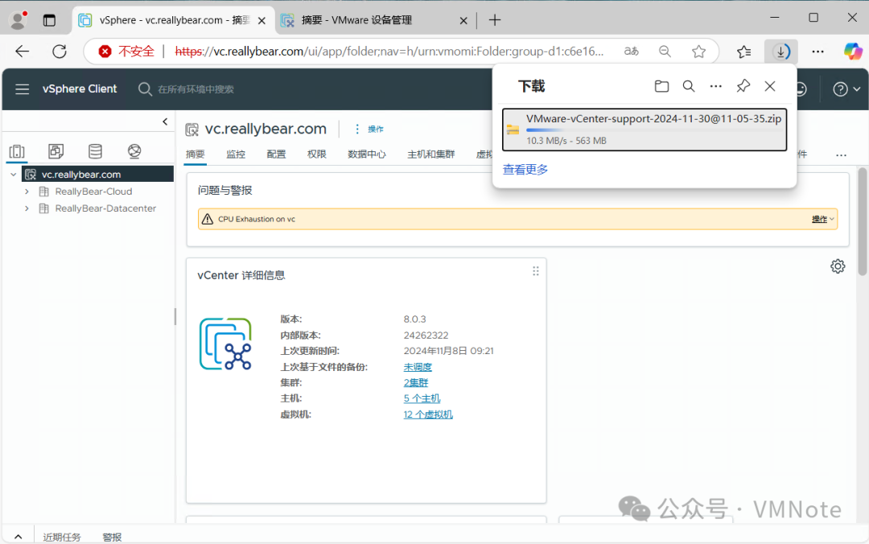
Task: Select vc.reallybear.com in the inventory tree
Action: 97,174
